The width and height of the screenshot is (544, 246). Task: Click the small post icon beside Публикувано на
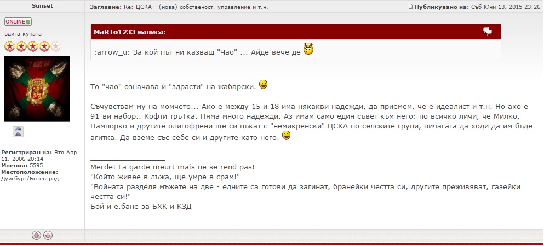(410, 7)
